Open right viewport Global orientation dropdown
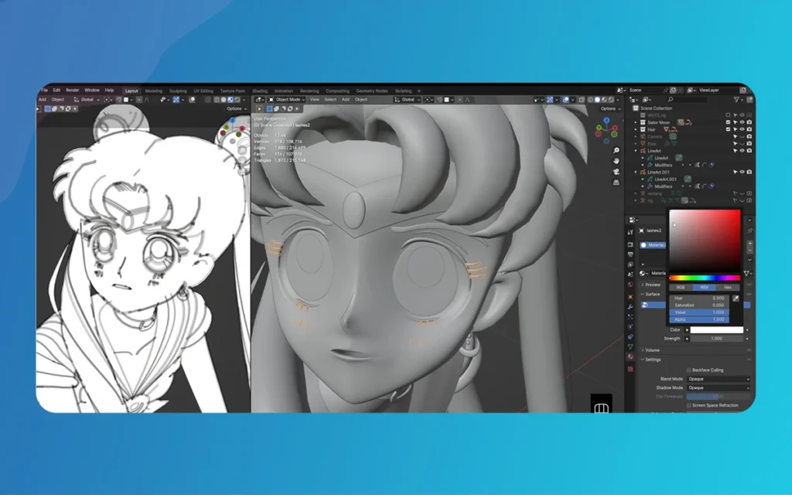Image resolution: width=792 pixels, height=495 pixels. point(407,100)
